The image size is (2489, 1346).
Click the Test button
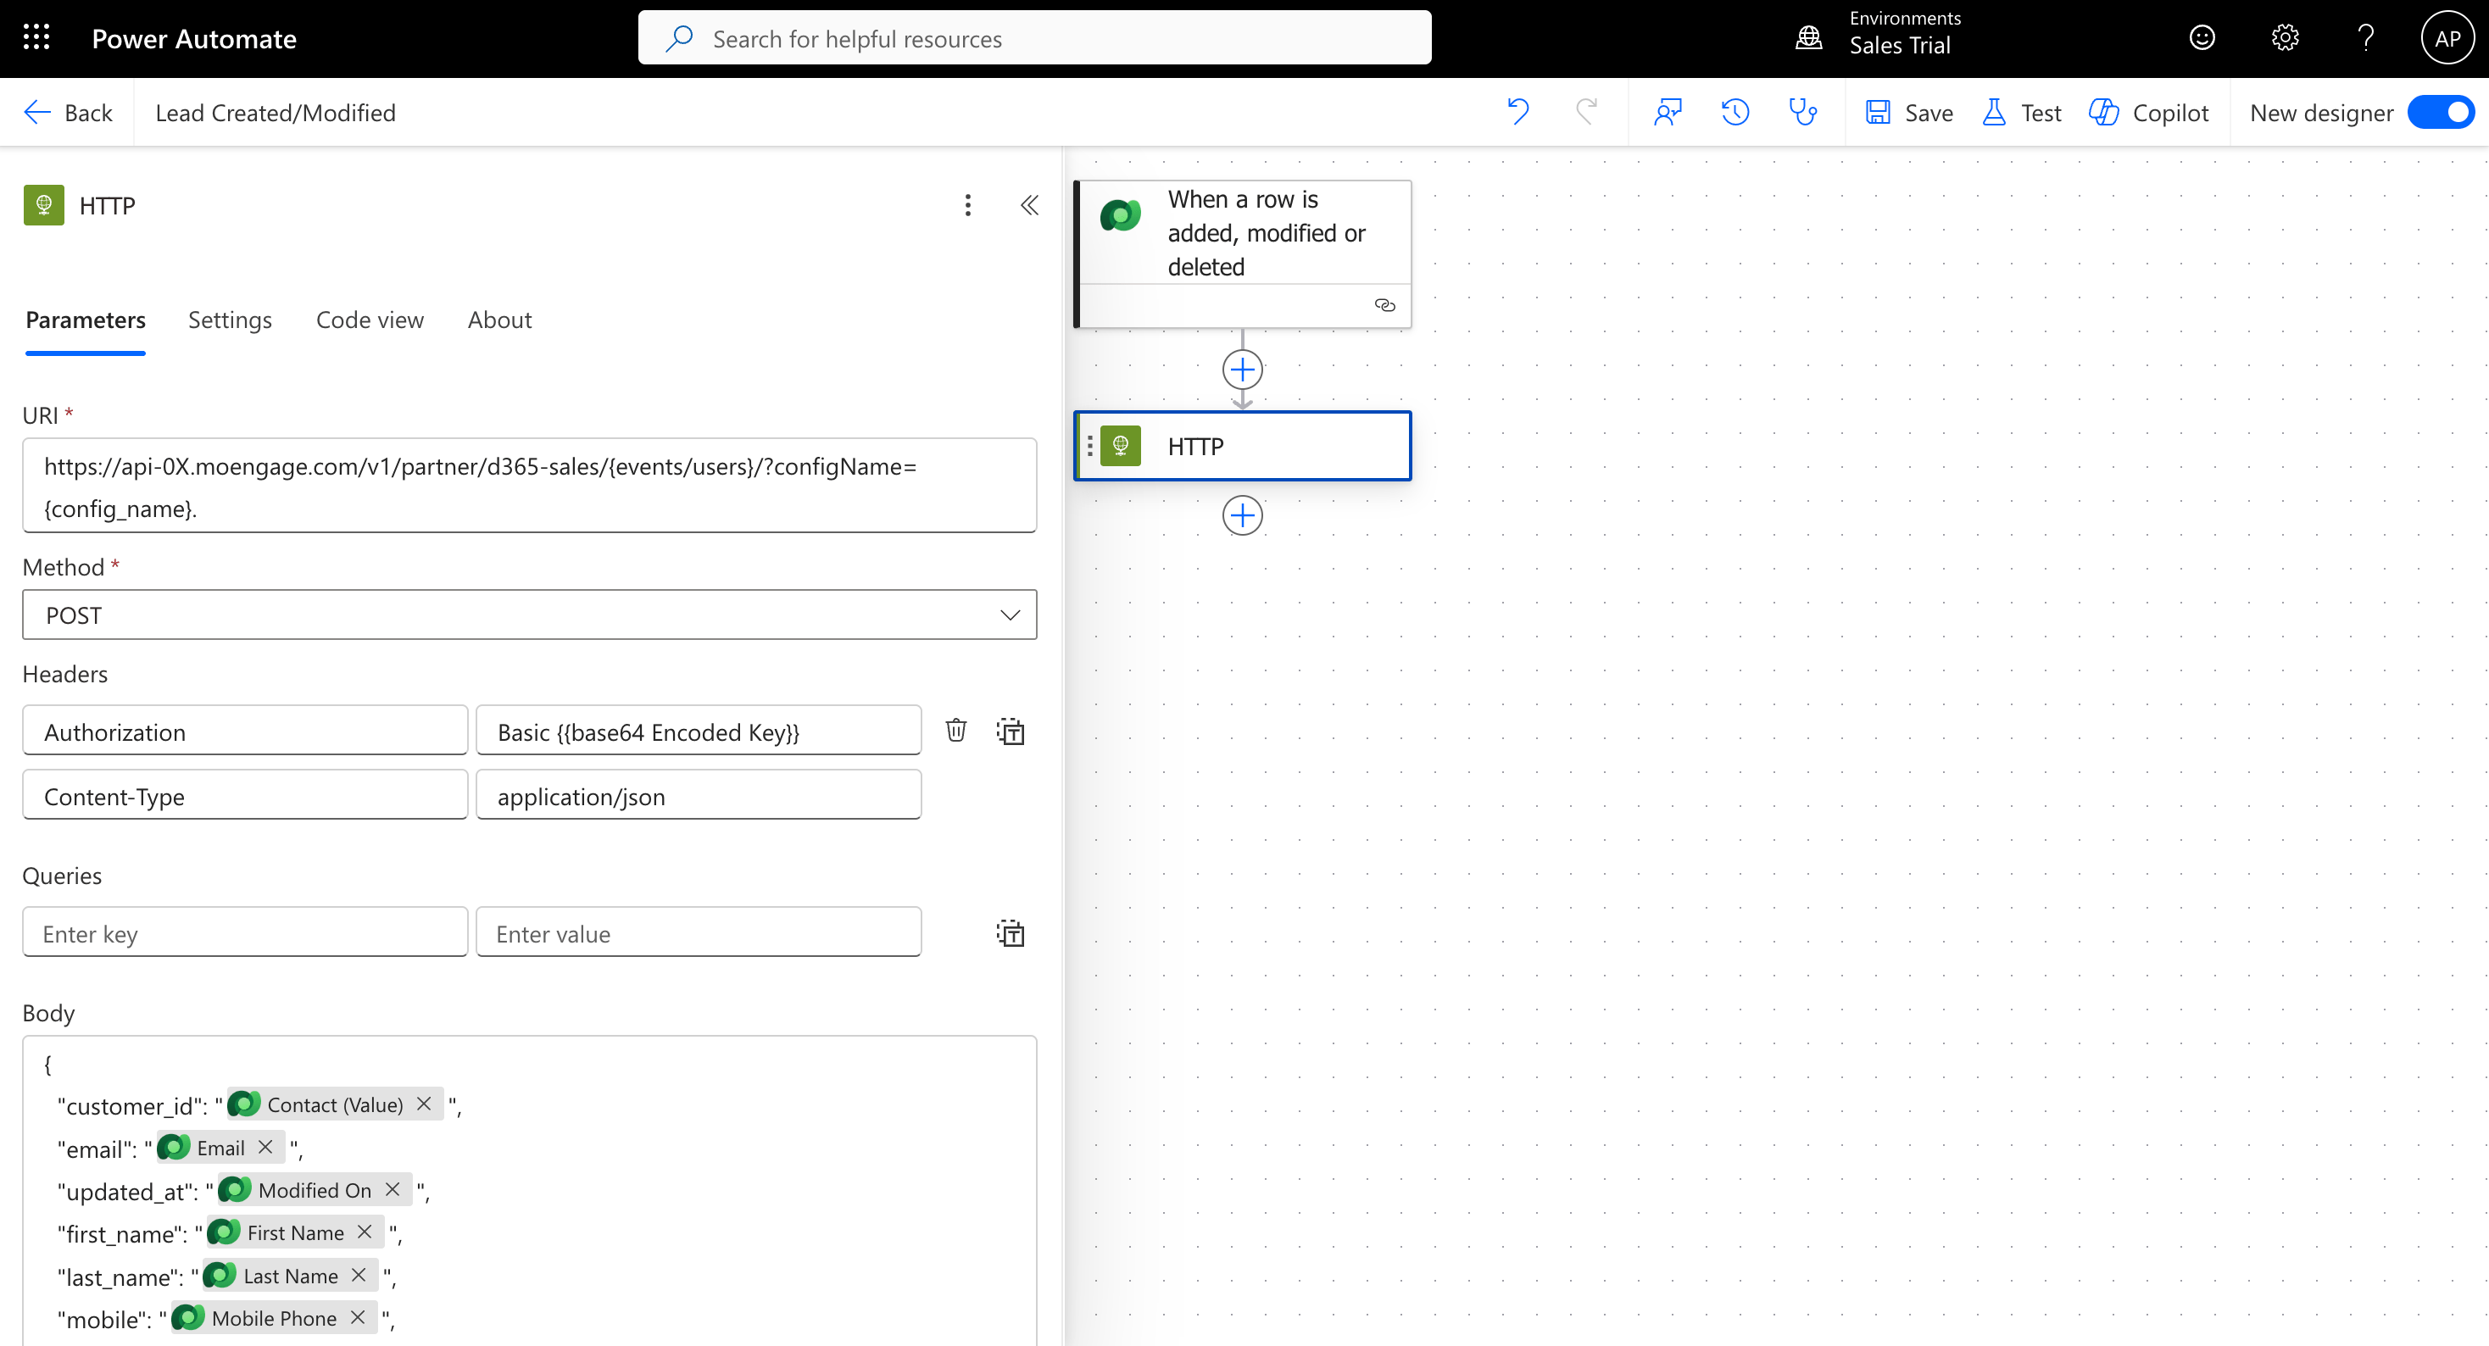tap(2021, 112)
